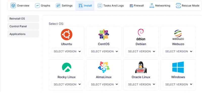Screen dimensions: 202x101
Task: Click the Debian name label
Action: [141, 44]
